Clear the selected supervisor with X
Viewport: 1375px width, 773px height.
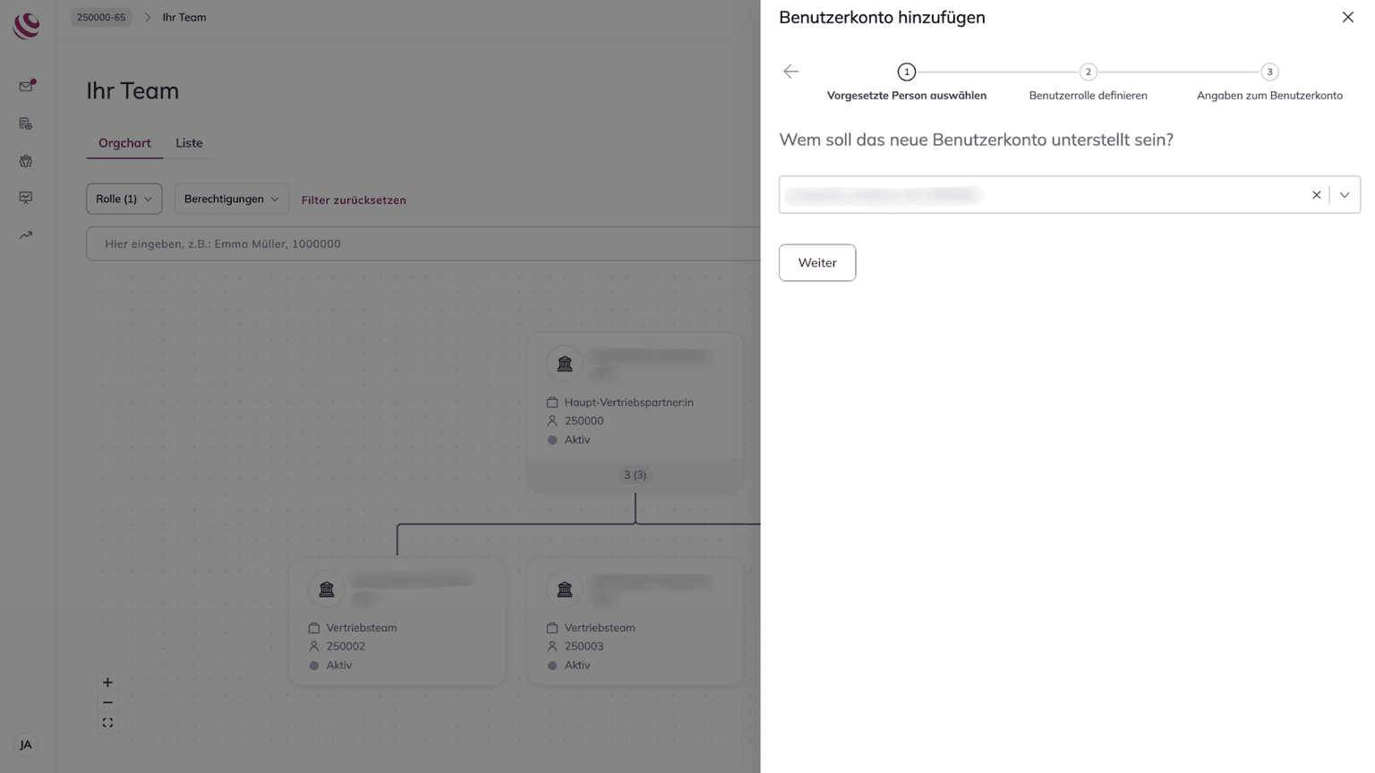click(1316, 195)
